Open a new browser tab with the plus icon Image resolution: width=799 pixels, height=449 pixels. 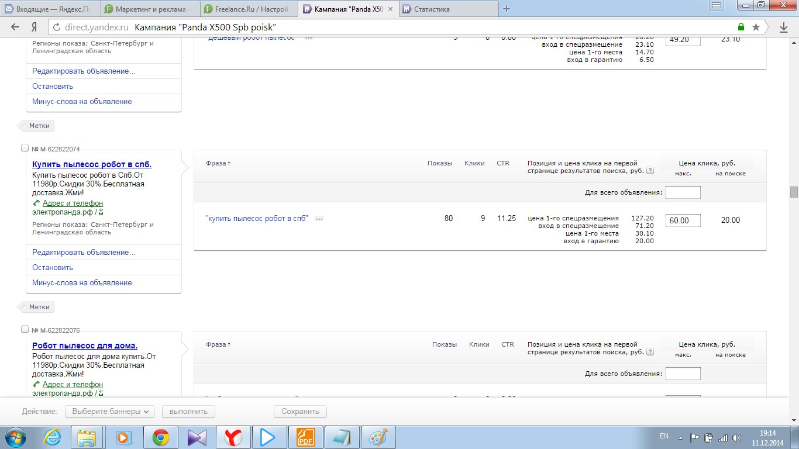[x=507, y=9]
